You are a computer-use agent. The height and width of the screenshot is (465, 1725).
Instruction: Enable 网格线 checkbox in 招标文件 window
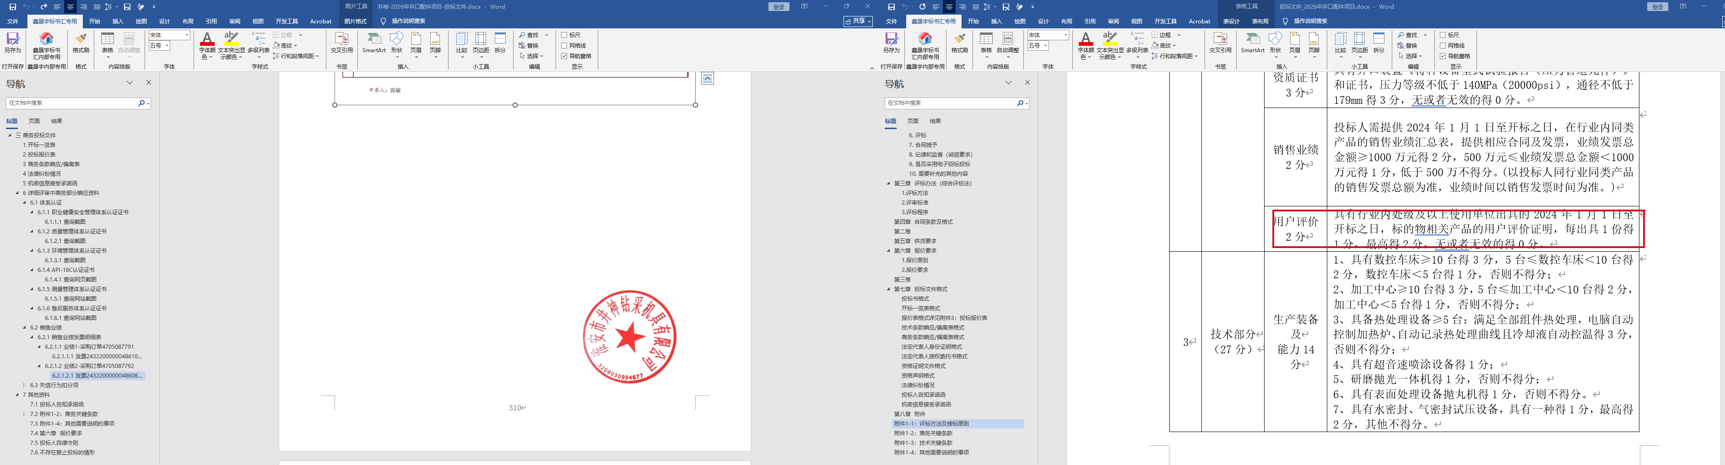click(1443, 46)
